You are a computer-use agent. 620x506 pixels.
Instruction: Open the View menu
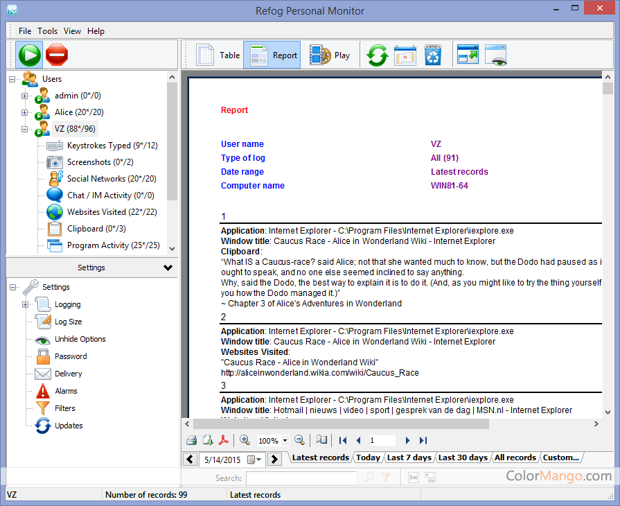pyautogui.click(x=72, y=31)
